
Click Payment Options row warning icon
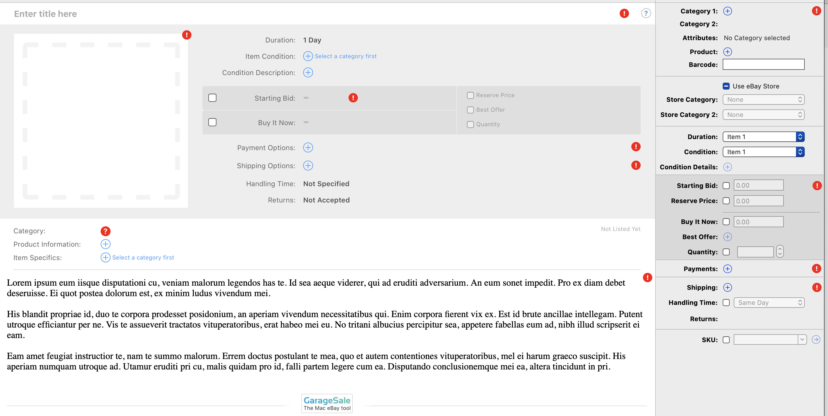coord(635,147)
